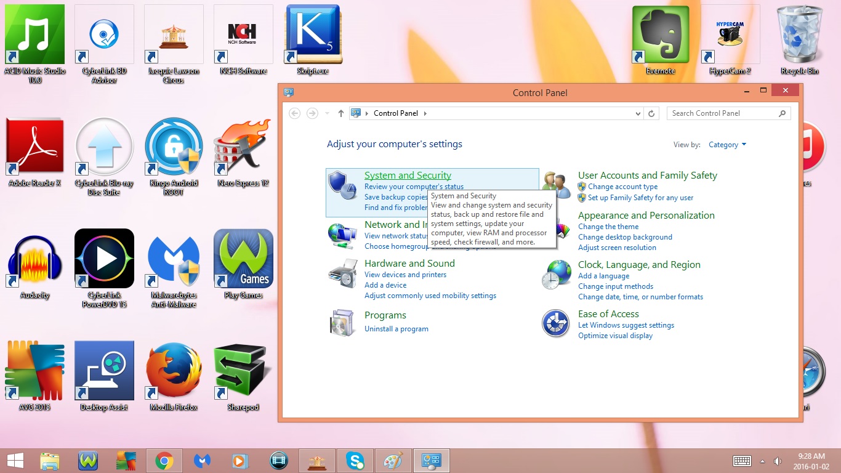Select Adobe Reader X desktop shortcut
The image size is (841, 473).
coord(34,152)
